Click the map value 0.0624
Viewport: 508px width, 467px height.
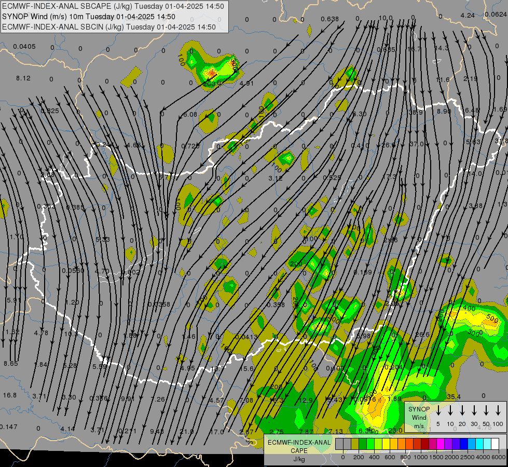coord(496,14)
